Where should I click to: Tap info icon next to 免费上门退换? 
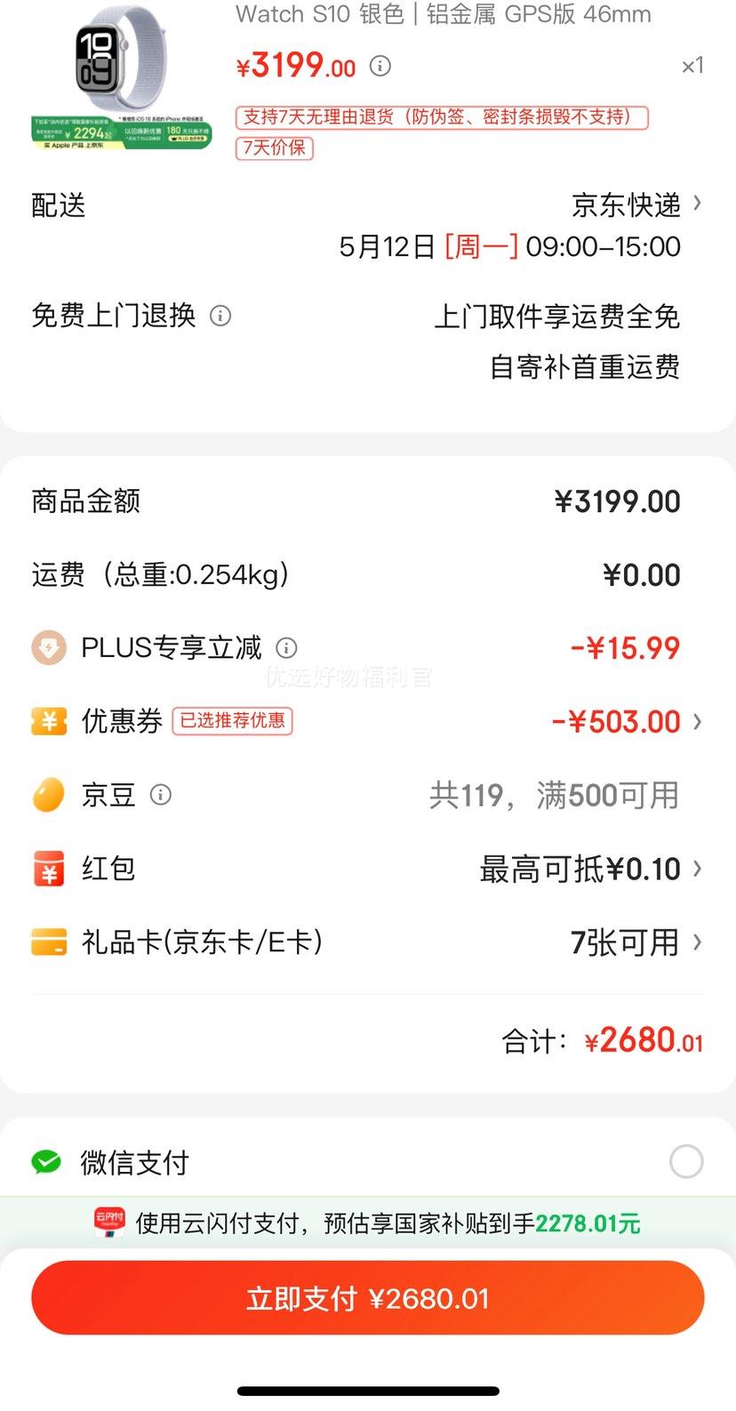pyautogui.click(x=220, y=316)
